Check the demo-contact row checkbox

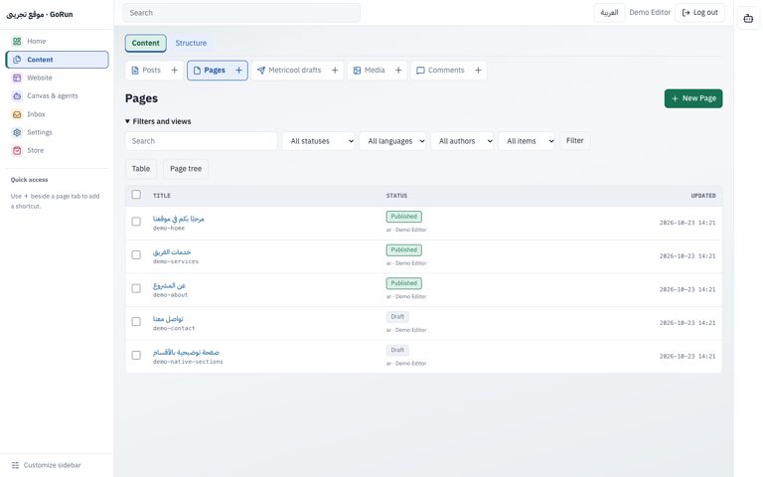[x=136, y=322]
